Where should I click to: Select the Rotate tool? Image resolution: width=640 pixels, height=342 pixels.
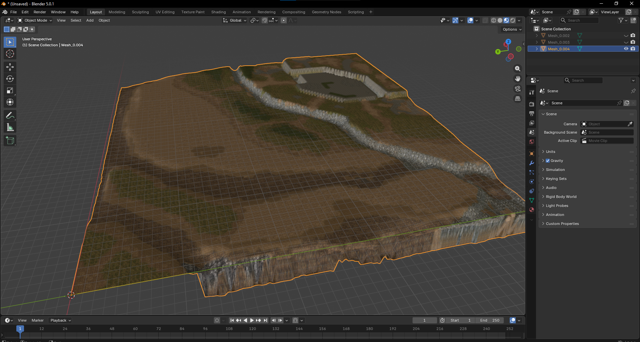pos(10,79)
